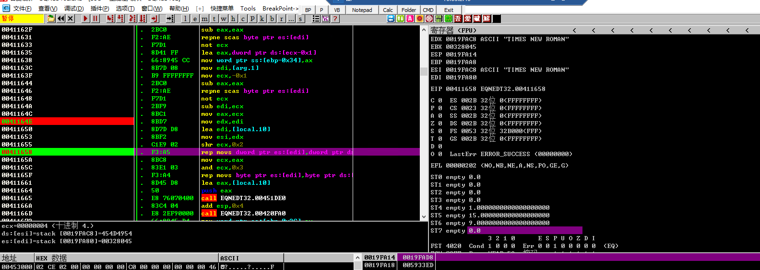Viewport: 760px width, 270px height.
Task: Open help with the red question mark icon
Action: tap(335, 19)
